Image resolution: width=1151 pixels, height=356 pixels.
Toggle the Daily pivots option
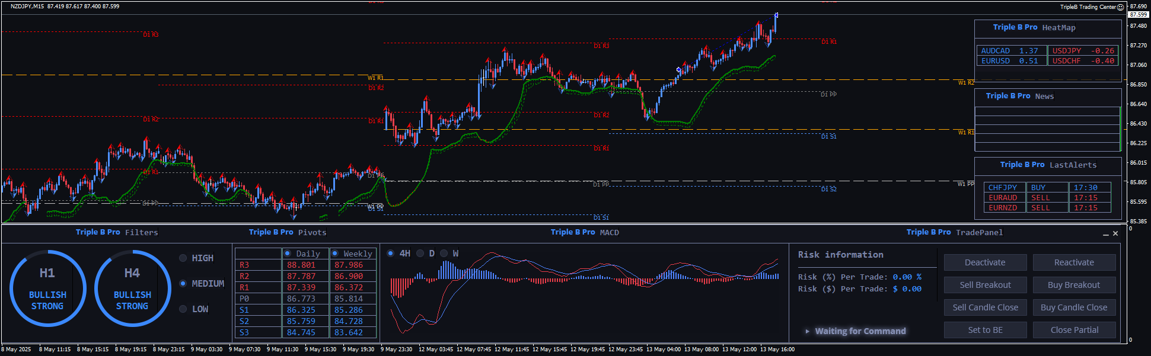tap(288, 254)
